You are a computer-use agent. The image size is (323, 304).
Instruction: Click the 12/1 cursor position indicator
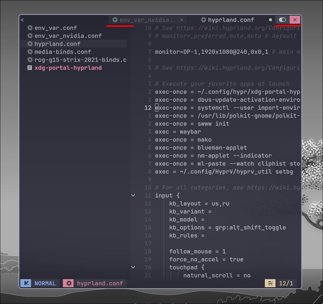[286, 283]
